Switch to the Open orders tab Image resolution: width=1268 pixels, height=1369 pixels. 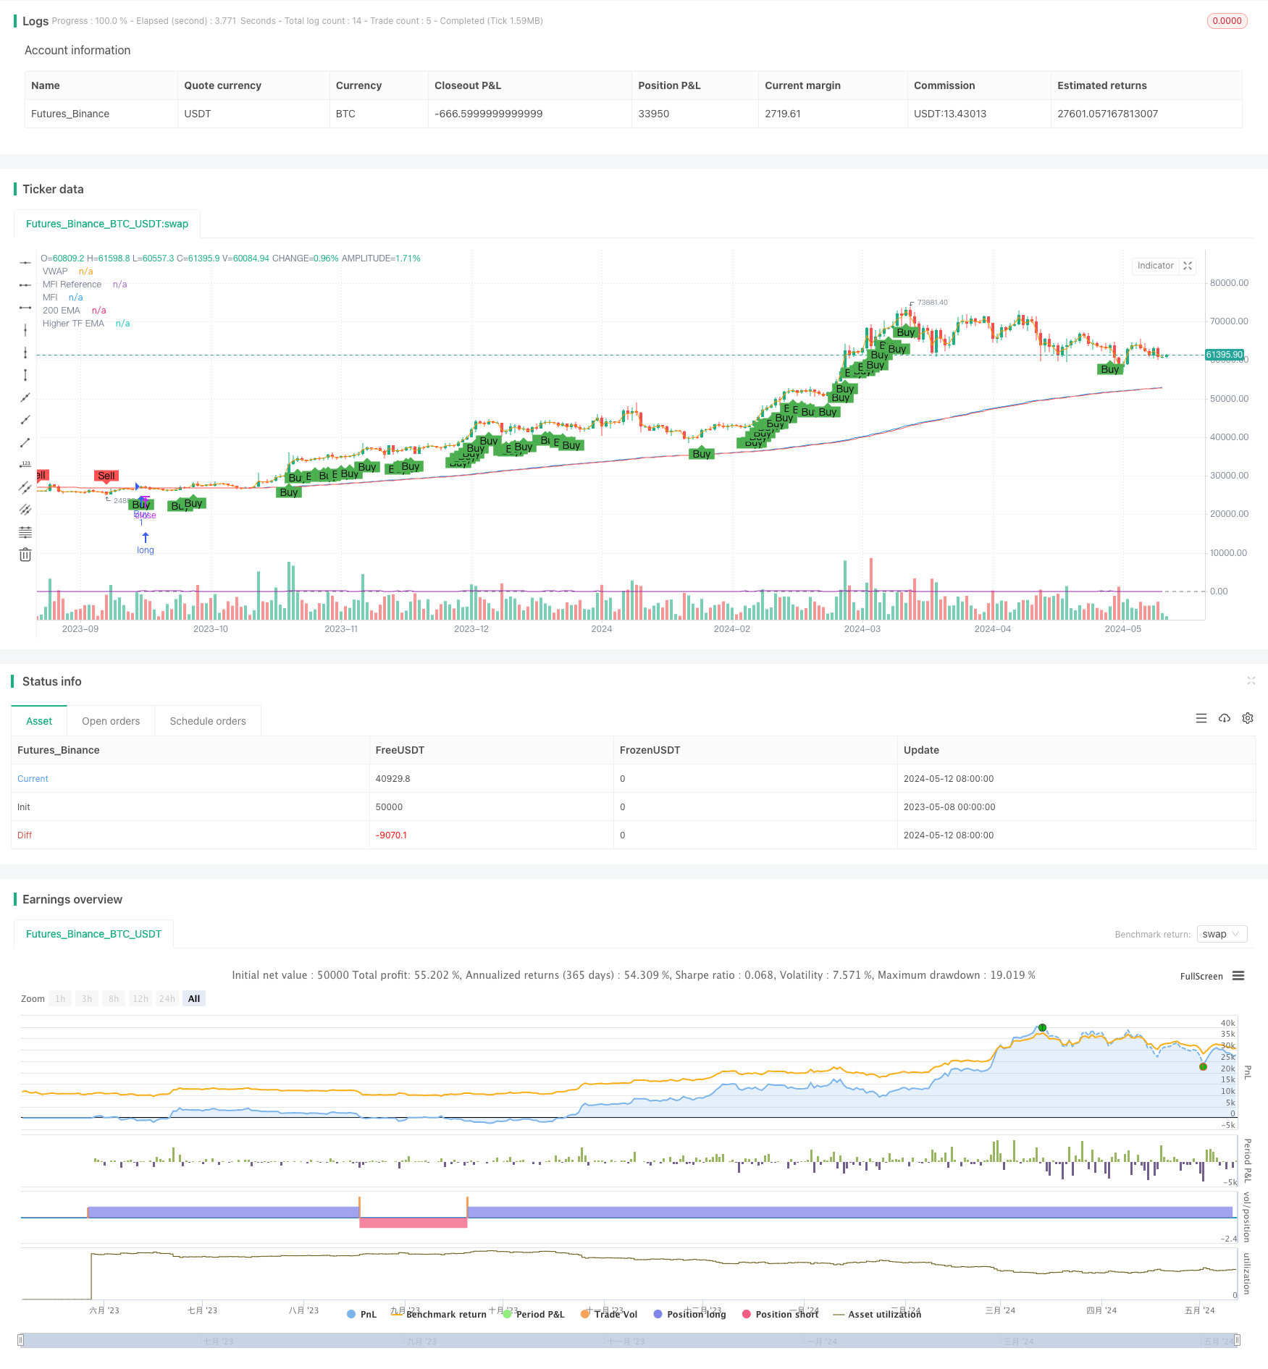110,720
